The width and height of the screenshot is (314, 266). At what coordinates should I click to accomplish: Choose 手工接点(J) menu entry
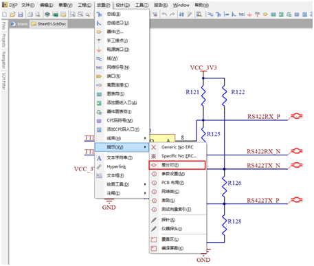(x=122, y=41)
